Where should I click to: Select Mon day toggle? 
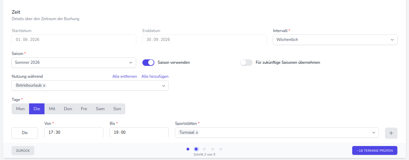pyautogui.click(x=21, y=109)
